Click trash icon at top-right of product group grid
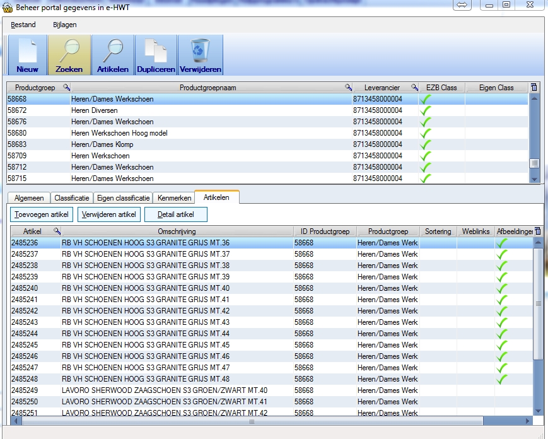The width and height of the screenshot is (548, 439). pos(535,88)
